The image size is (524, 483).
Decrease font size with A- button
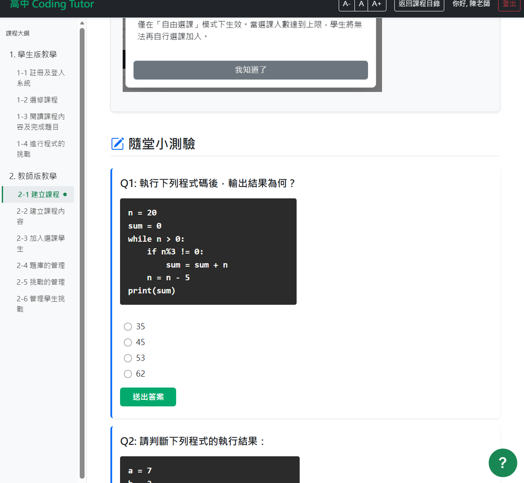[x=347, y=4]
